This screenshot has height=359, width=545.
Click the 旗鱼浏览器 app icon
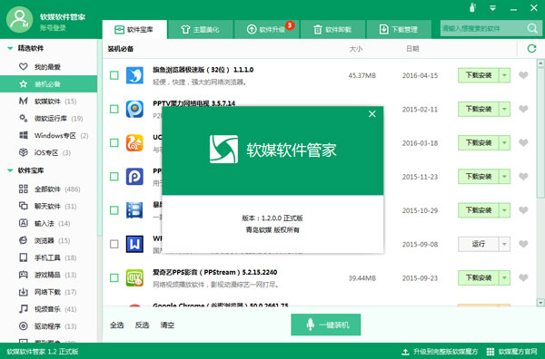(x=134, y=75)
